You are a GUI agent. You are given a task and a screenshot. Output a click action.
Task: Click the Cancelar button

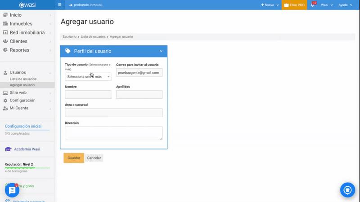coord(94,158)
